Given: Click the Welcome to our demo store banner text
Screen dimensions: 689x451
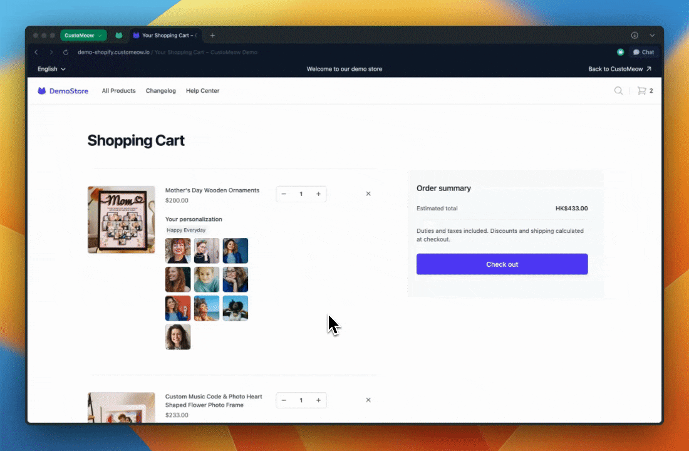Looking at the screenshot, I should (344, 69).
